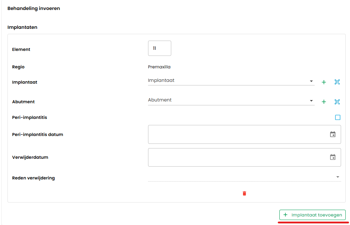Click the Implantaten section heading
The height and width of the screenshot is (225, 350).
pos(22,27)
